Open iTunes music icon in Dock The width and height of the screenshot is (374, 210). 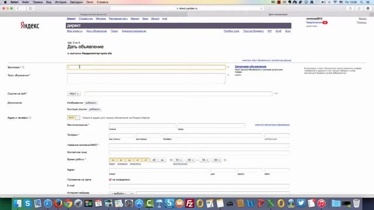321,204
